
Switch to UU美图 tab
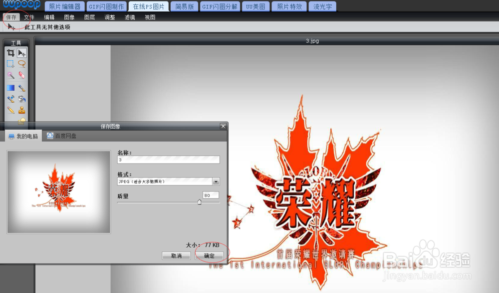(x=255, y=6)
